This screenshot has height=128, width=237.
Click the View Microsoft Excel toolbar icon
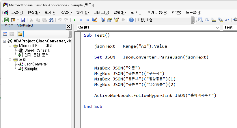(7, 20)
